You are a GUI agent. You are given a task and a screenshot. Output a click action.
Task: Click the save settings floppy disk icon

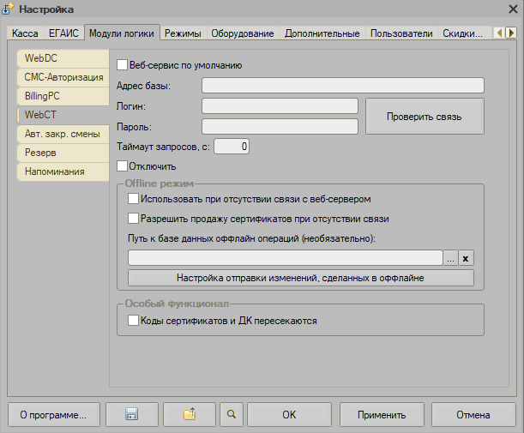(131, 415)
